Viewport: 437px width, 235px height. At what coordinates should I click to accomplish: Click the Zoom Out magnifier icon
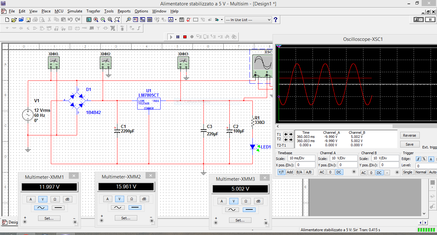coord(103,20)
